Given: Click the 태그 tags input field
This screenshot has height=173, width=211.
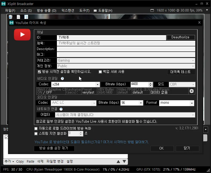Looking at the screenshot, I should click(126, 55).
